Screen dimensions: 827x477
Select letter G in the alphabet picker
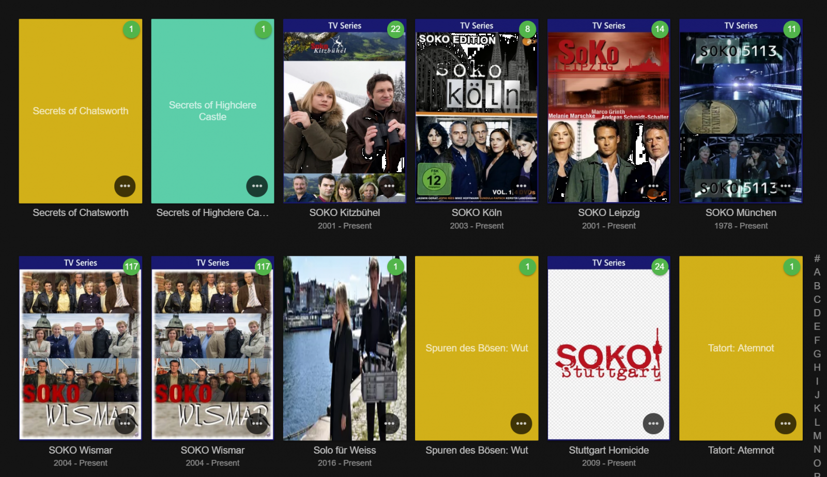point(817,354)
